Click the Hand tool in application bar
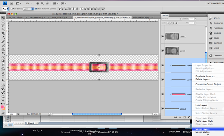Image resolution: width=224 pixels, height=136 pixels. [38, 3]
